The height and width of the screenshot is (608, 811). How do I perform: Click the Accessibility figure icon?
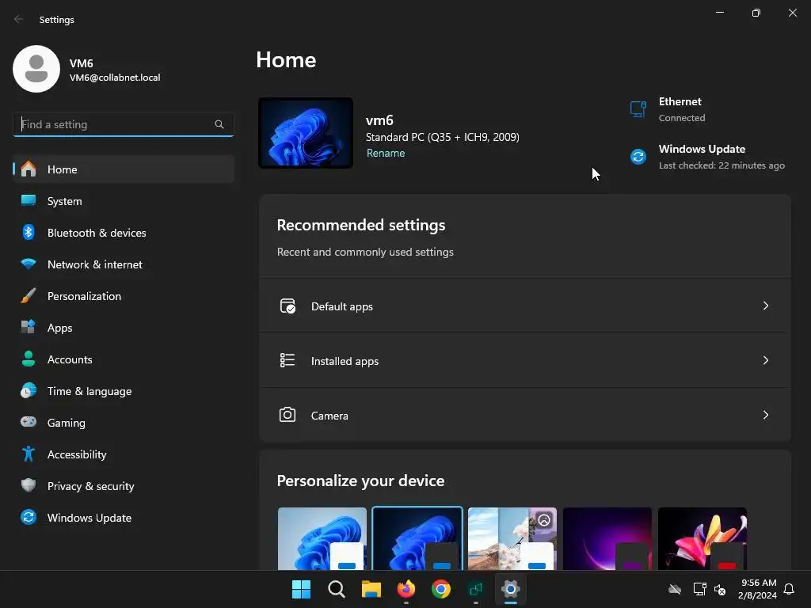[x=29, y=454]
